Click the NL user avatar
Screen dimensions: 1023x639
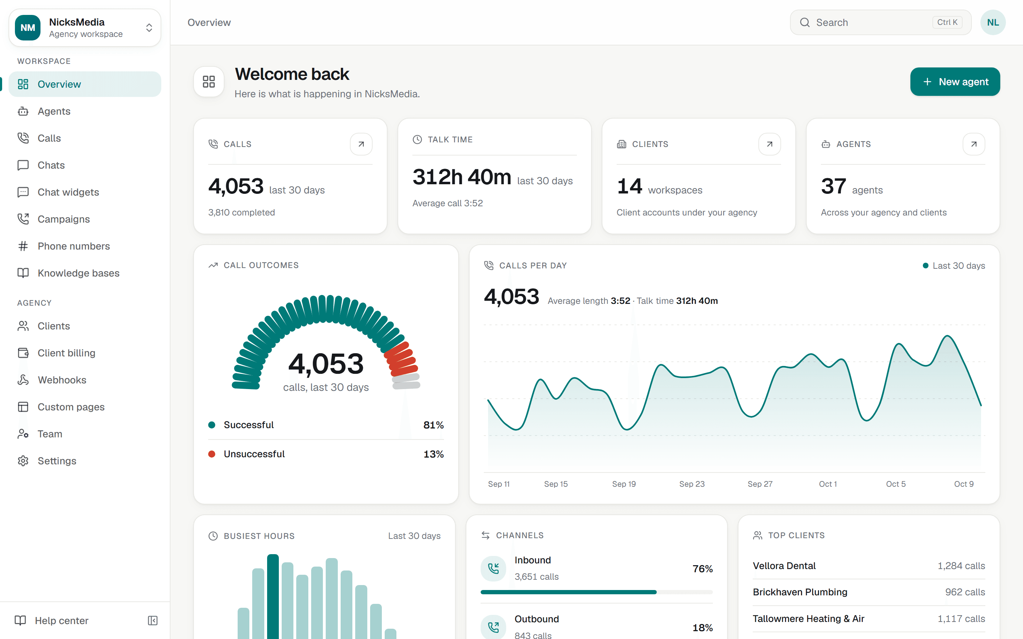[992, 22]
